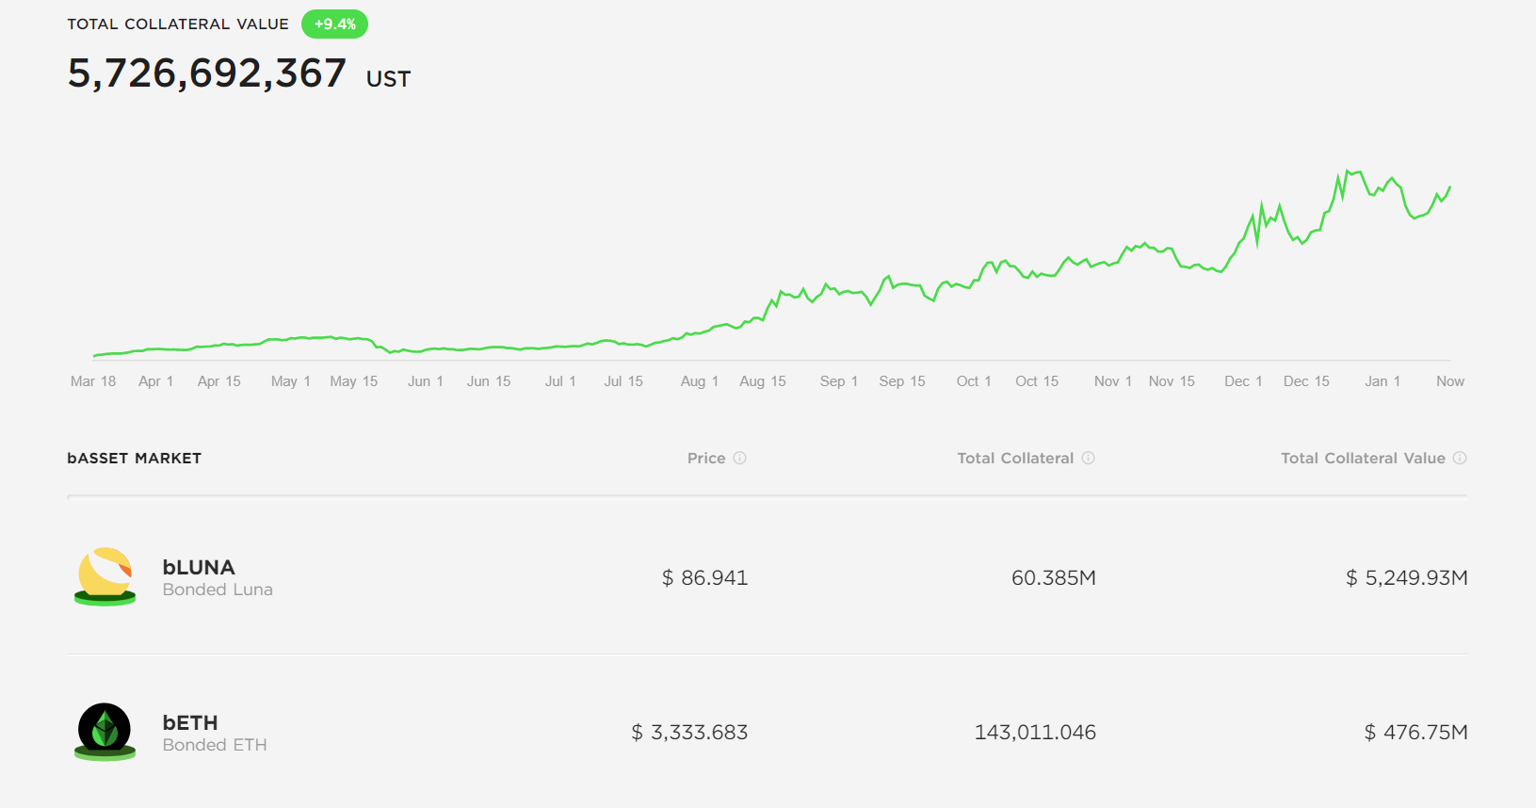Click the chart line's latest endpoint
Screen dimensions: 1536x808
(x=1450, y=186)
